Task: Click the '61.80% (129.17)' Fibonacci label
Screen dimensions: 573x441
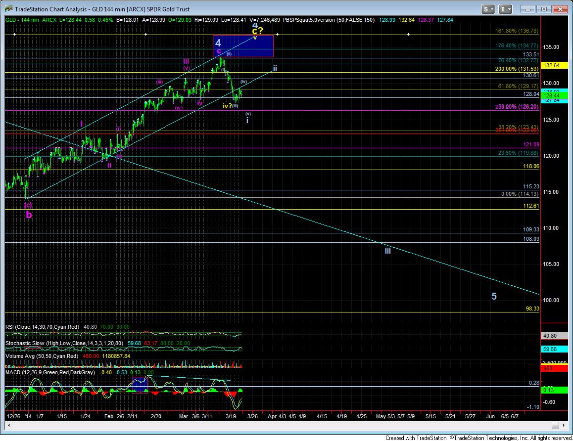Action: (518, 87)
